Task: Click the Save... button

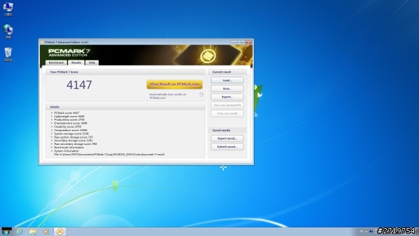Action: (x=227, y=88)
